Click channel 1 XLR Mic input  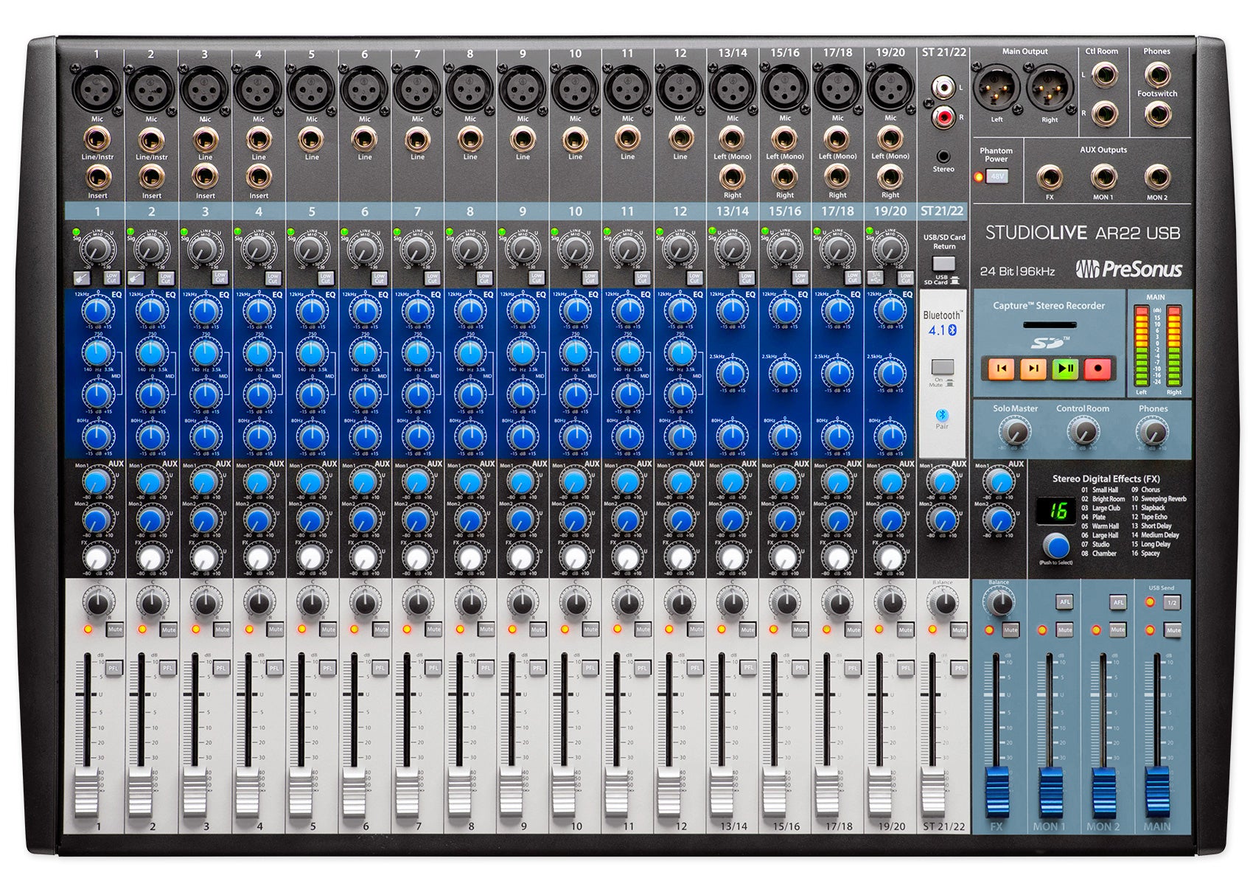click(x=97, y=88)
